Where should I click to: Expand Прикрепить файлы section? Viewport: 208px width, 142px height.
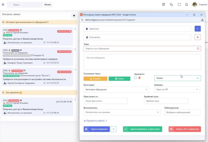(95, 121)
